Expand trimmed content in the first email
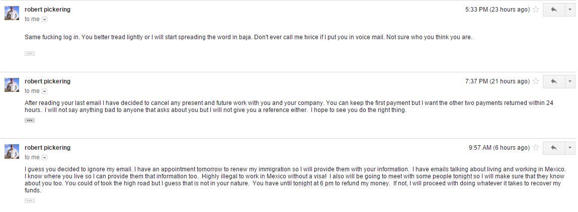 point(30,53)
